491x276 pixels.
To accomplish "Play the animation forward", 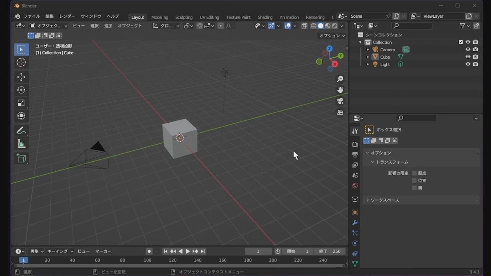I will [x=188, y=251].
